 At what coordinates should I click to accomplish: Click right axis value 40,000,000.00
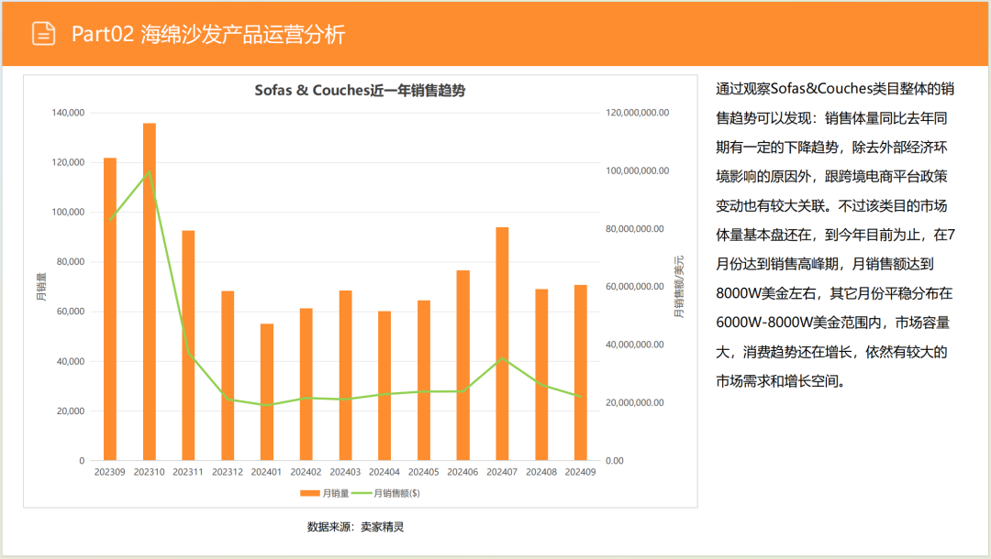[635, 345]
